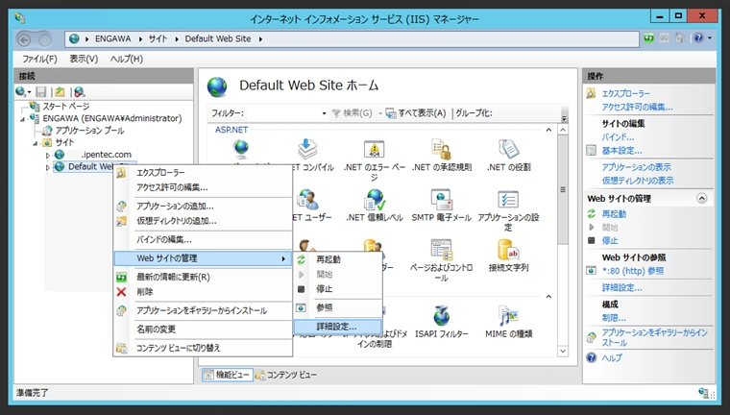This screenshot has height=415, width=730.
Task: Open the 接続文字列 feature icon
Action: pyautogui.click(x=508, y=250)
